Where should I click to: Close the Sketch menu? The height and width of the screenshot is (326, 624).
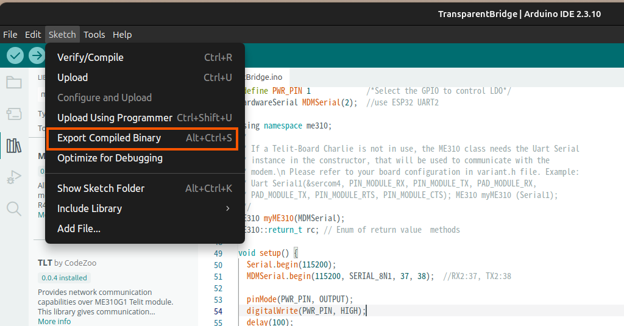point(62,35)
